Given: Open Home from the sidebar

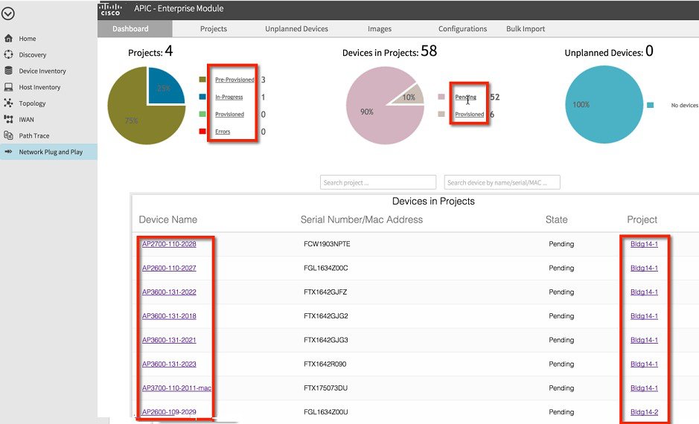Looking at the screenshot, I should [x=28, y=39].
